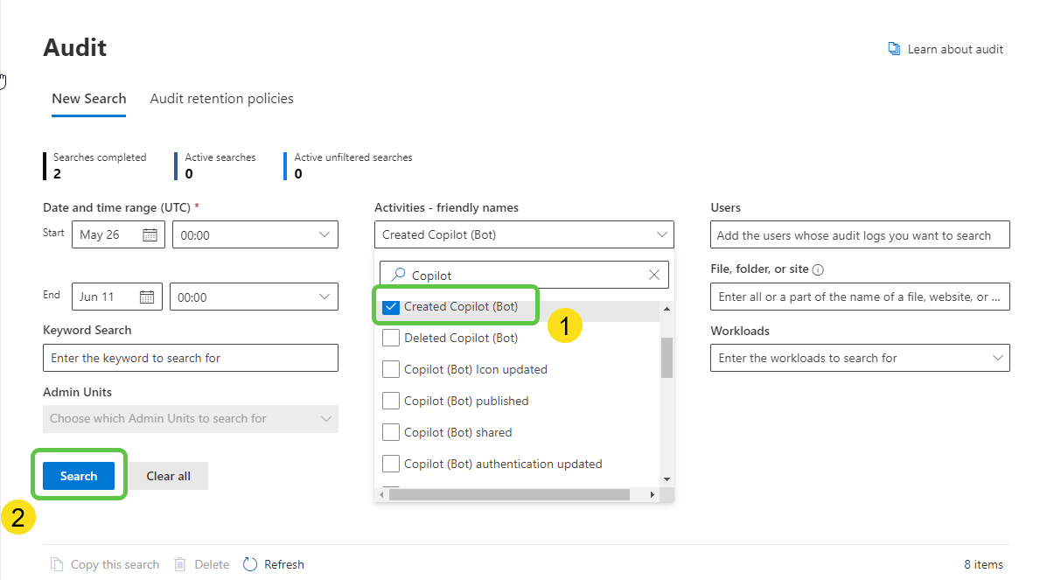Screen dimensions: 1040x580
Task: Switch to the Audit retention policies tab
Action: [x=221, y=98]
